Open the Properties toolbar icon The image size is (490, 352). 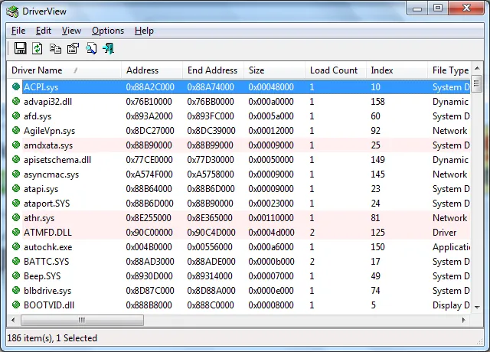pos(73,48)
